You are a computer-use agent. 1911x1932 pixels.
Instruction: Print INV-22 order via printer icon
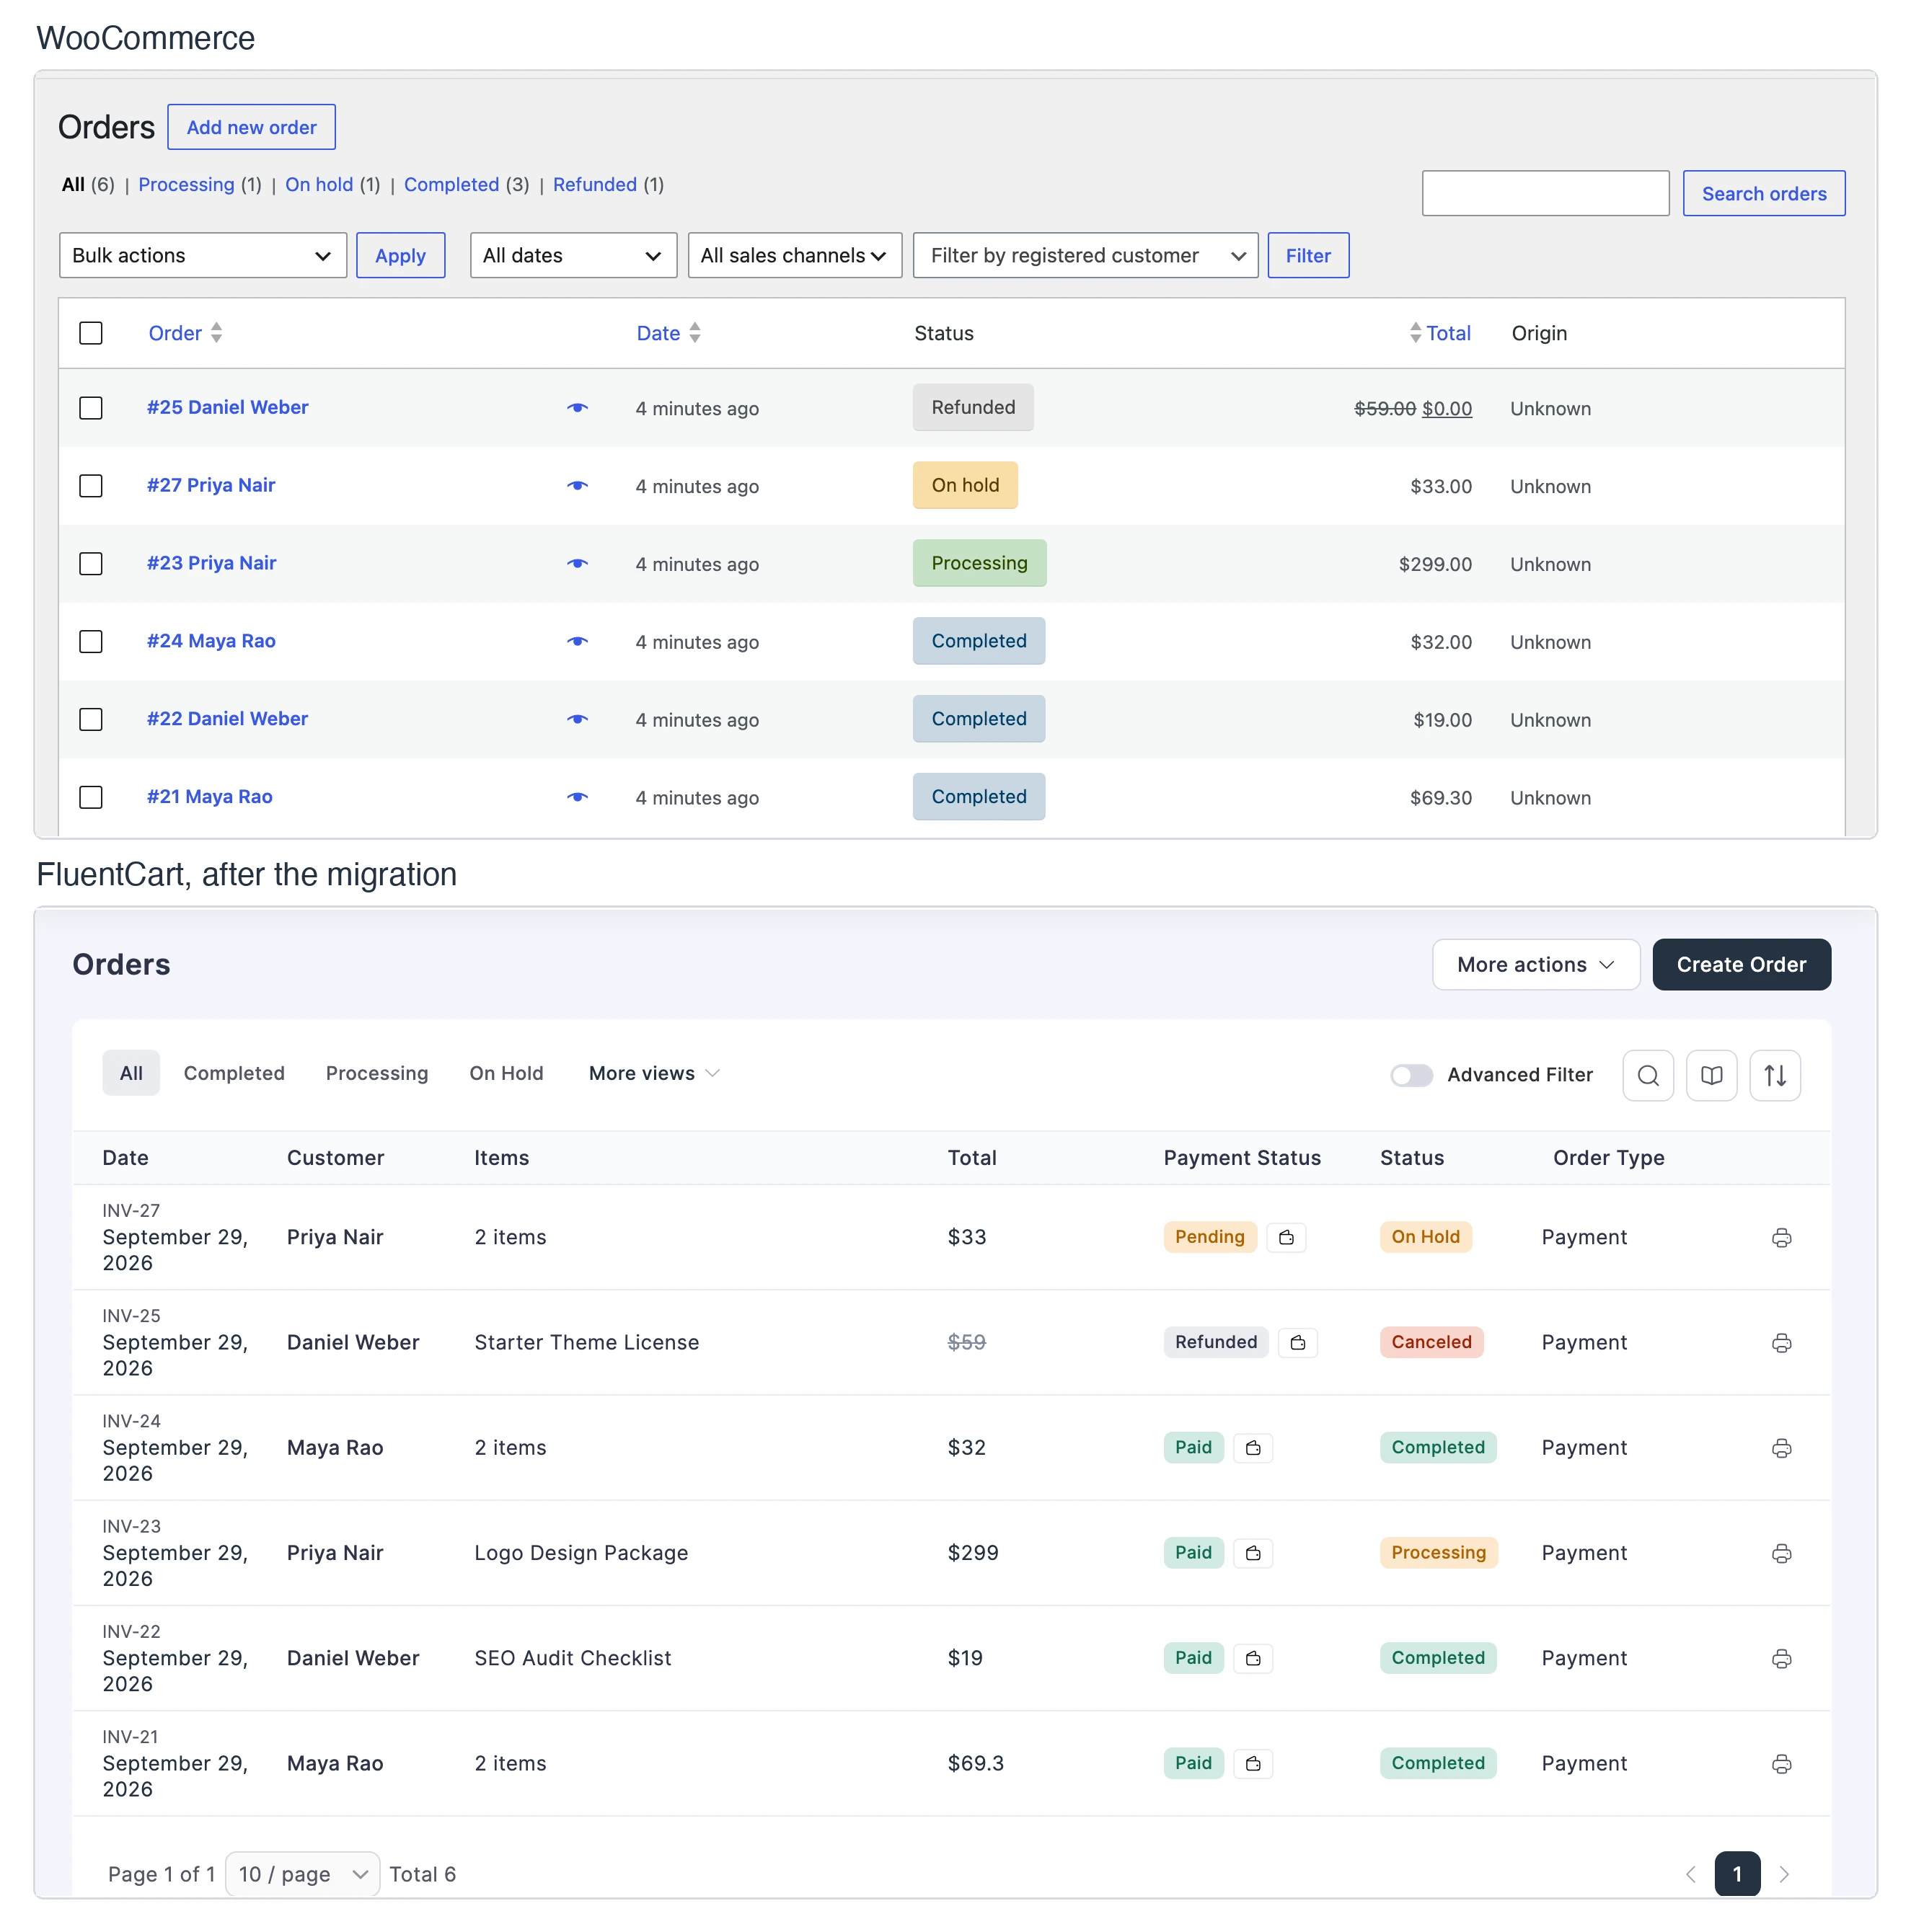click(1782, 1659)
